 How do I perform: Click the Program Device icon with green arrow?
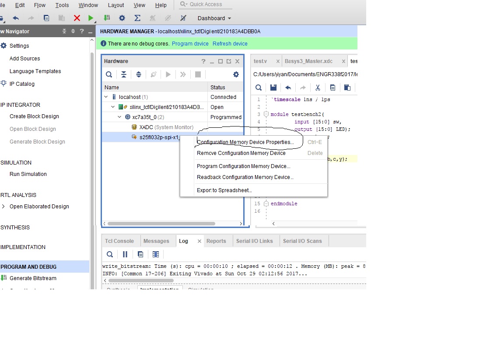pyautogui.click(x=106, y=18)
